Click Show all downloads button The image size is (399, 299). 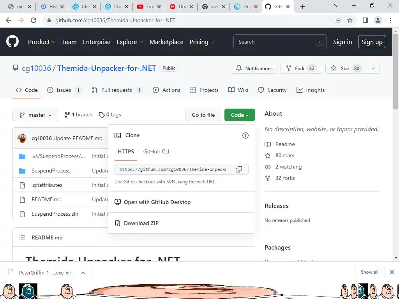(x=369, y=272)
